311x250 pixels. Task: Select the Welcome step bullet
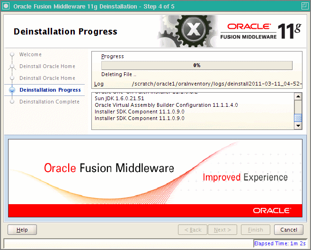pos(12,54)
